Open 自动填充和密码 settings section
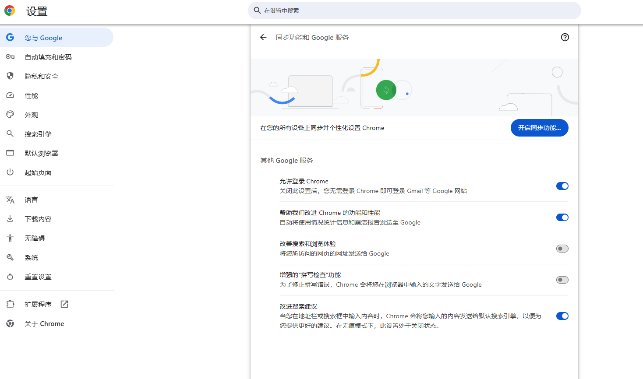 (x=57, y=57)
